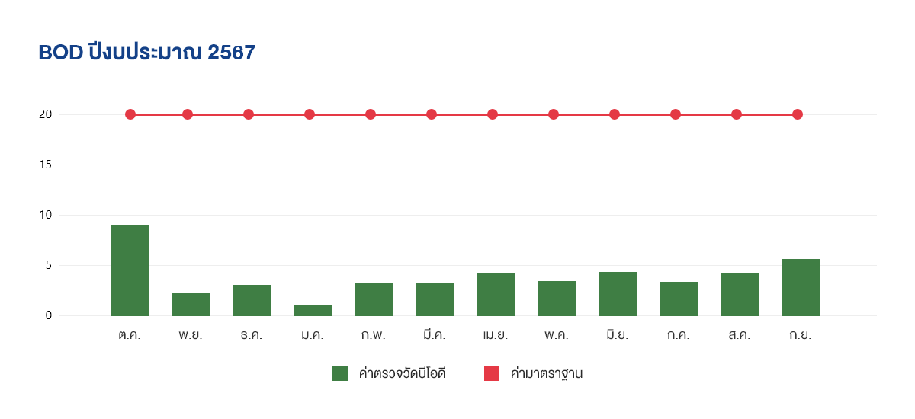Image resolution: width=915 pixels, height=419 pixels.
Task: Select the เม.ย. green bar
Action: [496, 294]
